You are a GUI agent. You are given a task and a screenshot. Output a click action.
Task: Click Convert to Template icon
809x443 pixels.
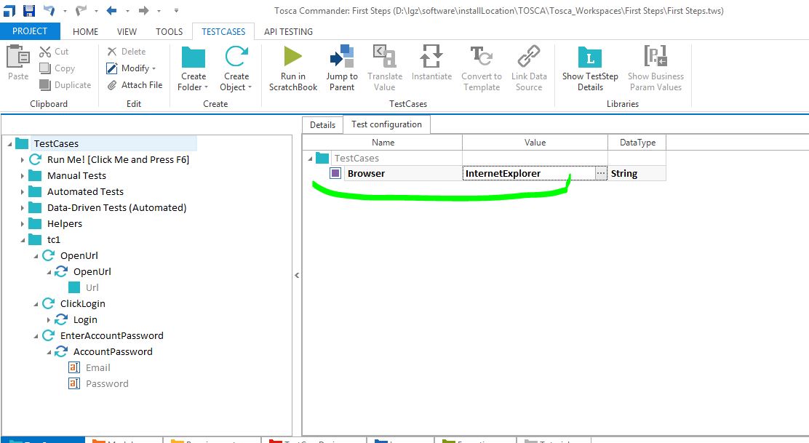click(x=482, y=56)
